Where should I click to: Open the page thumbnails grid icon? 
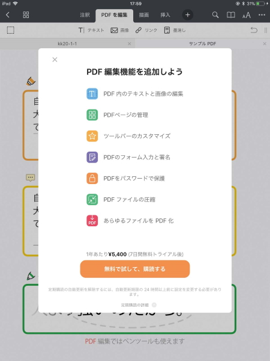(x=26, y=15)
